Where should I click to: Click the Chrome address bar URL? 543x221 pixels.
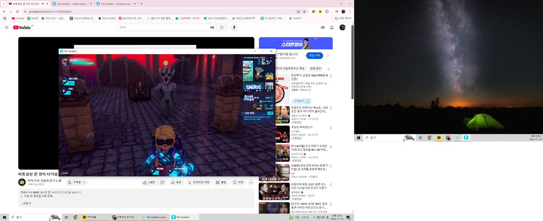point(50,11)
